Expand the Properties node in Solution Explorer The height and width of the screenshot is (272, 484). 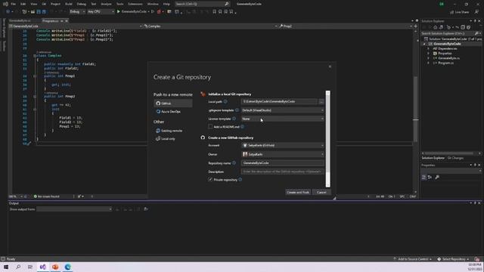pyautogui.click(x=428, y=54)
